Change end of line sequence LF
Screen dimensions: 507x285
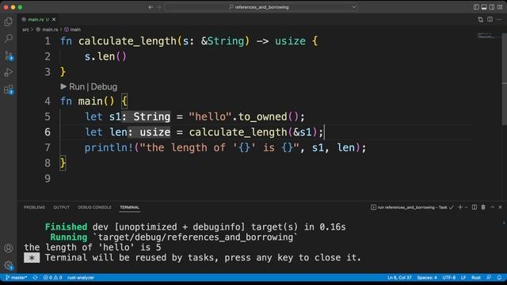463,278
